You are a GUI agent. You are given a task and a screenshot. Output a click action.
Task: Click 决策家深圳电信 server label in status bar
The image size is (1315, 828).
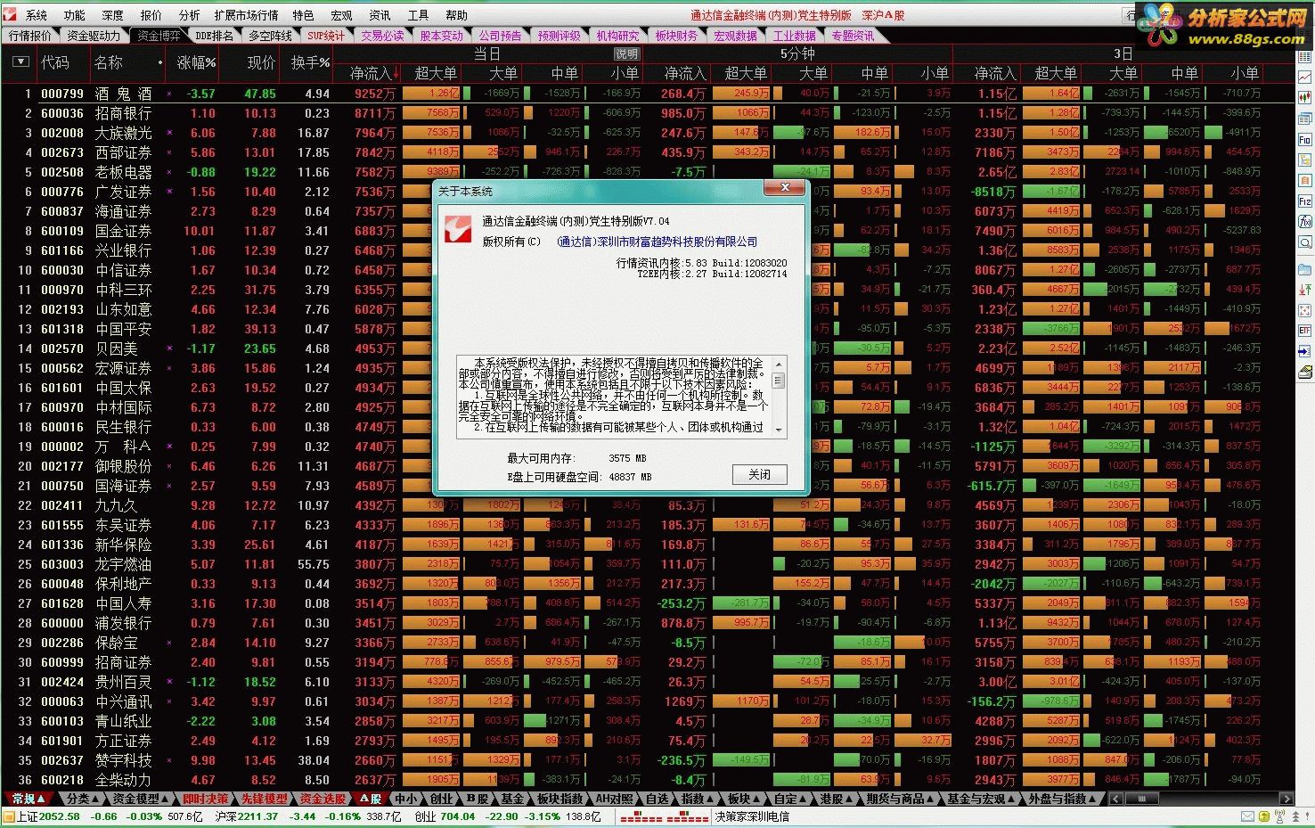pos(752,816)
